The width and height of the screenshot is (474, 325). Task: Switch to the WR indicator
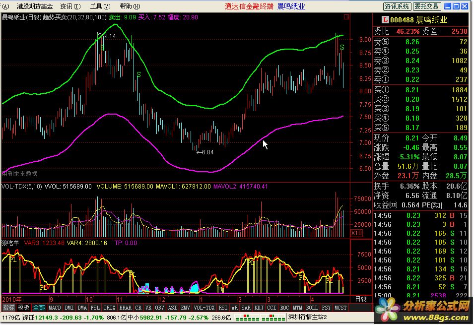point(235,308)
